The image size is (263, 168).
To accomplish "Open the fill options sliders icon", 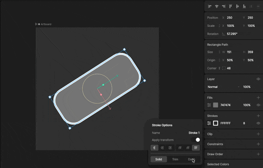I will coord(209,105).
